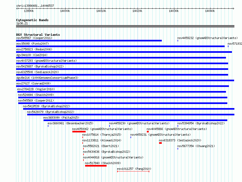
Task: Click the blue bar under nsv5426079
Action: coord(131,115)
